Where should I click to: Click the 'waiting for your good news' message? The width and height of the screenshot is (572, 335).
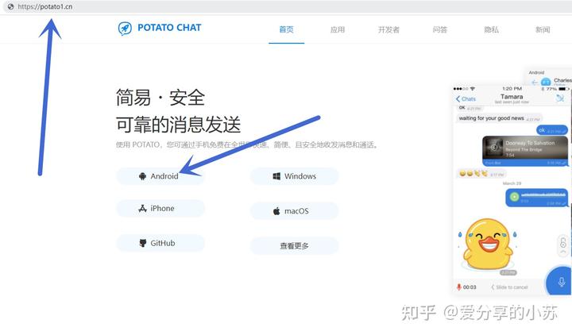tap(499, 118)
